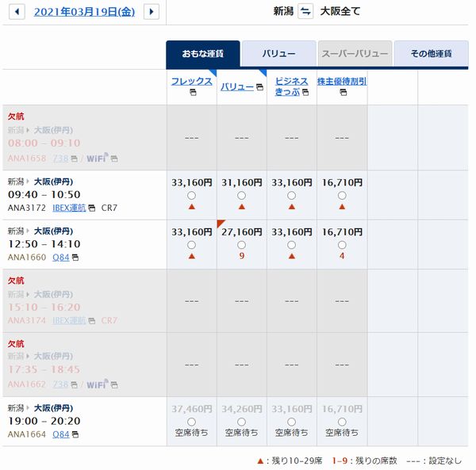Select waitlist フレックス 37,460円 for ANA1664

click(x=191, y=422)
